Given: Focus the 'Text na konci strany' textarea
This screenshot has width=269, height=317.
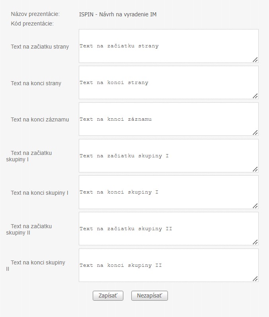Looking at the screenshot, I should point(168,82).
